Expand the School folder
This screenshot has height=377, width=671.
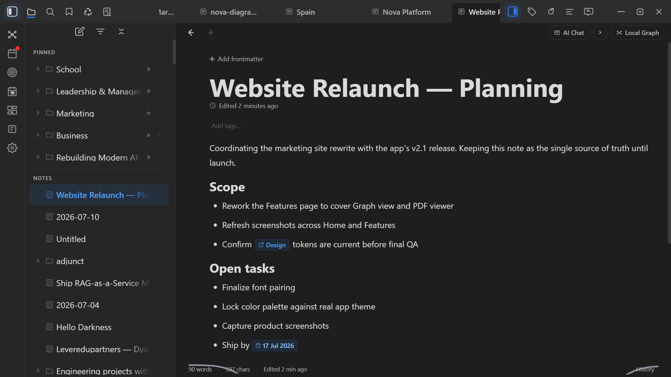(38, 69)
